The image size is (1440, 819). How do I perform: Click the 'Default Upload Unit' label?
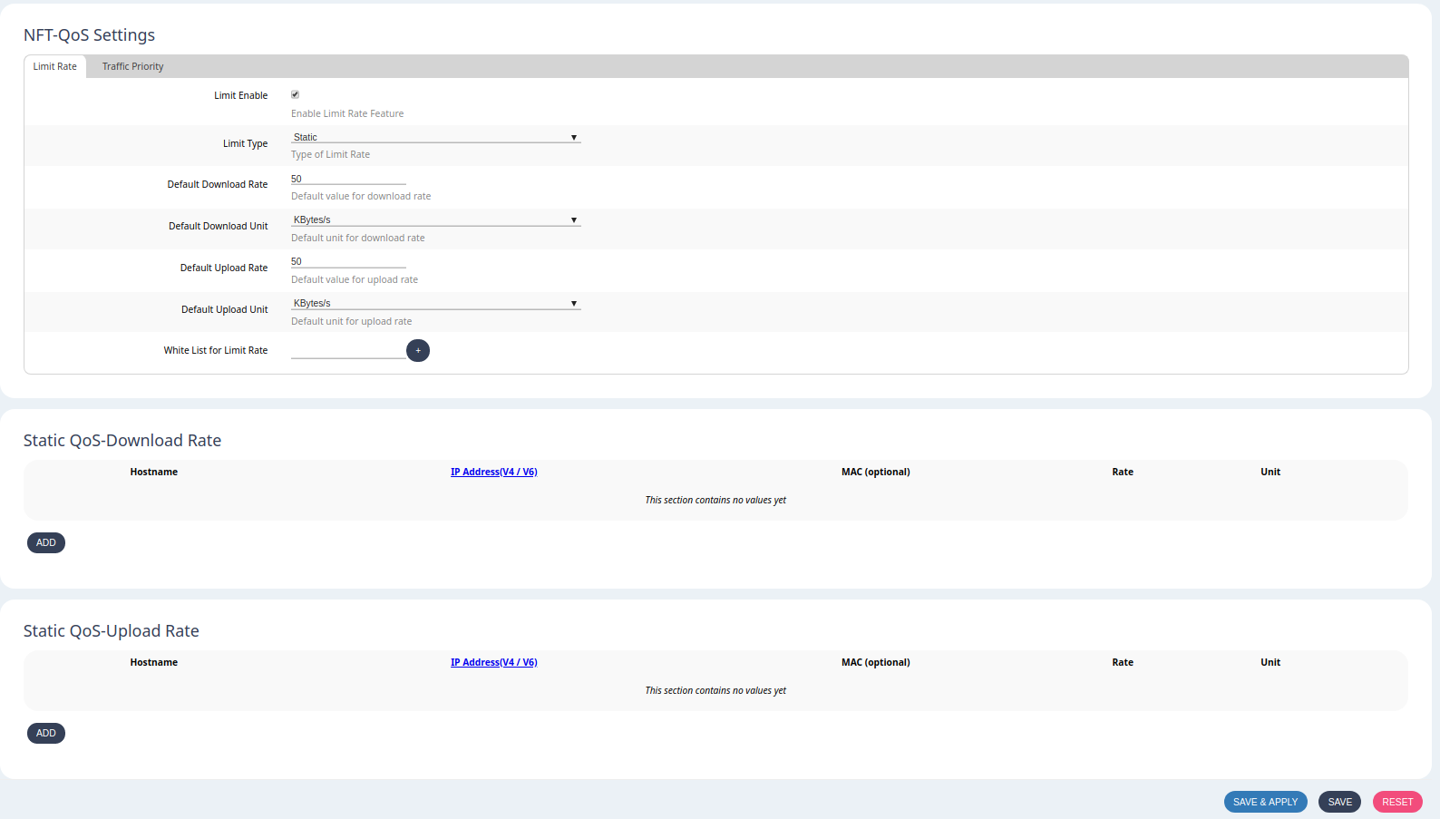225,309
